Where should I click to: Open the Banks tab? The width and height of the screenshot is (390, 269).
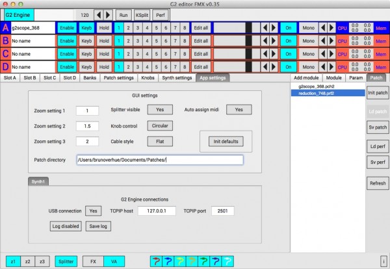pos(90,78)
